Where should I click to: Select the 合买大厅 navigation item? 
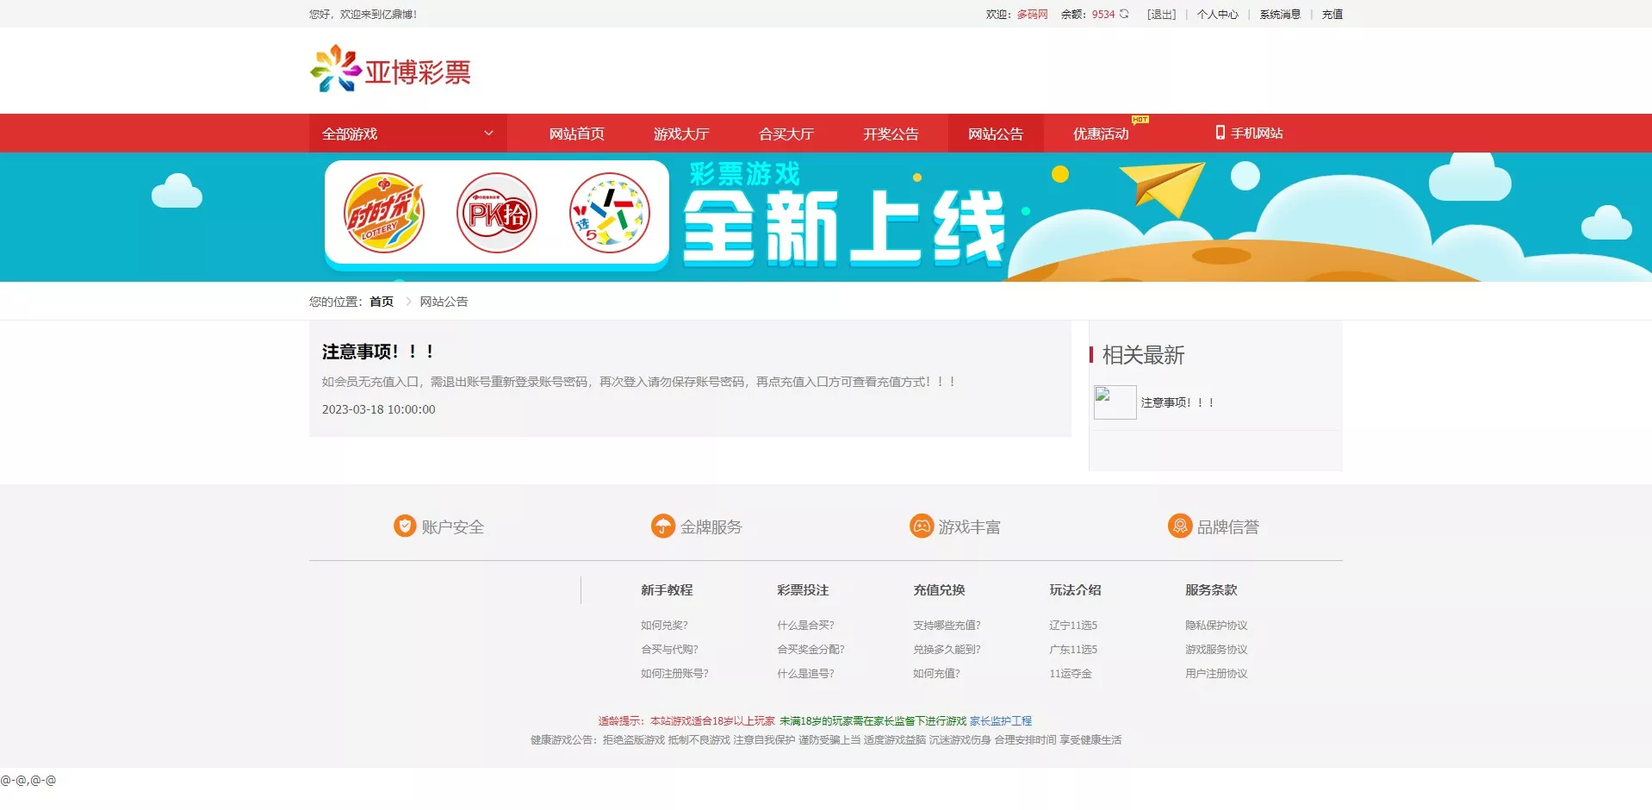coord(786,133)
